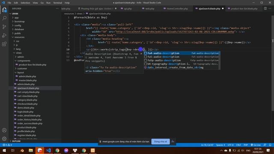The width and height of the screenshot is (274, 154).
Task: Click the volume icon in system tray
Action: point(243,150)
